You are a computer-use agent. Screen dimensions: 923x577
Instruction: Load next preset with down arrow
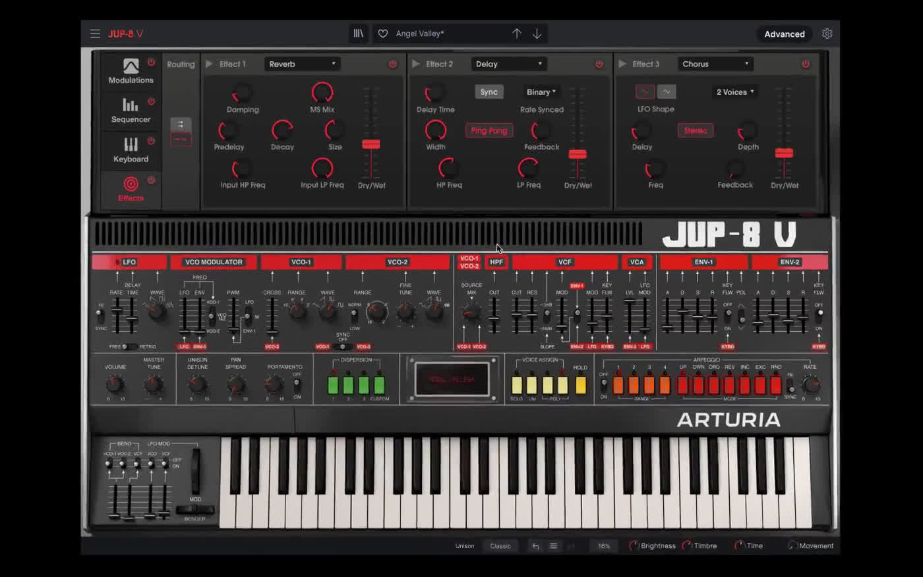coord(537,34)
